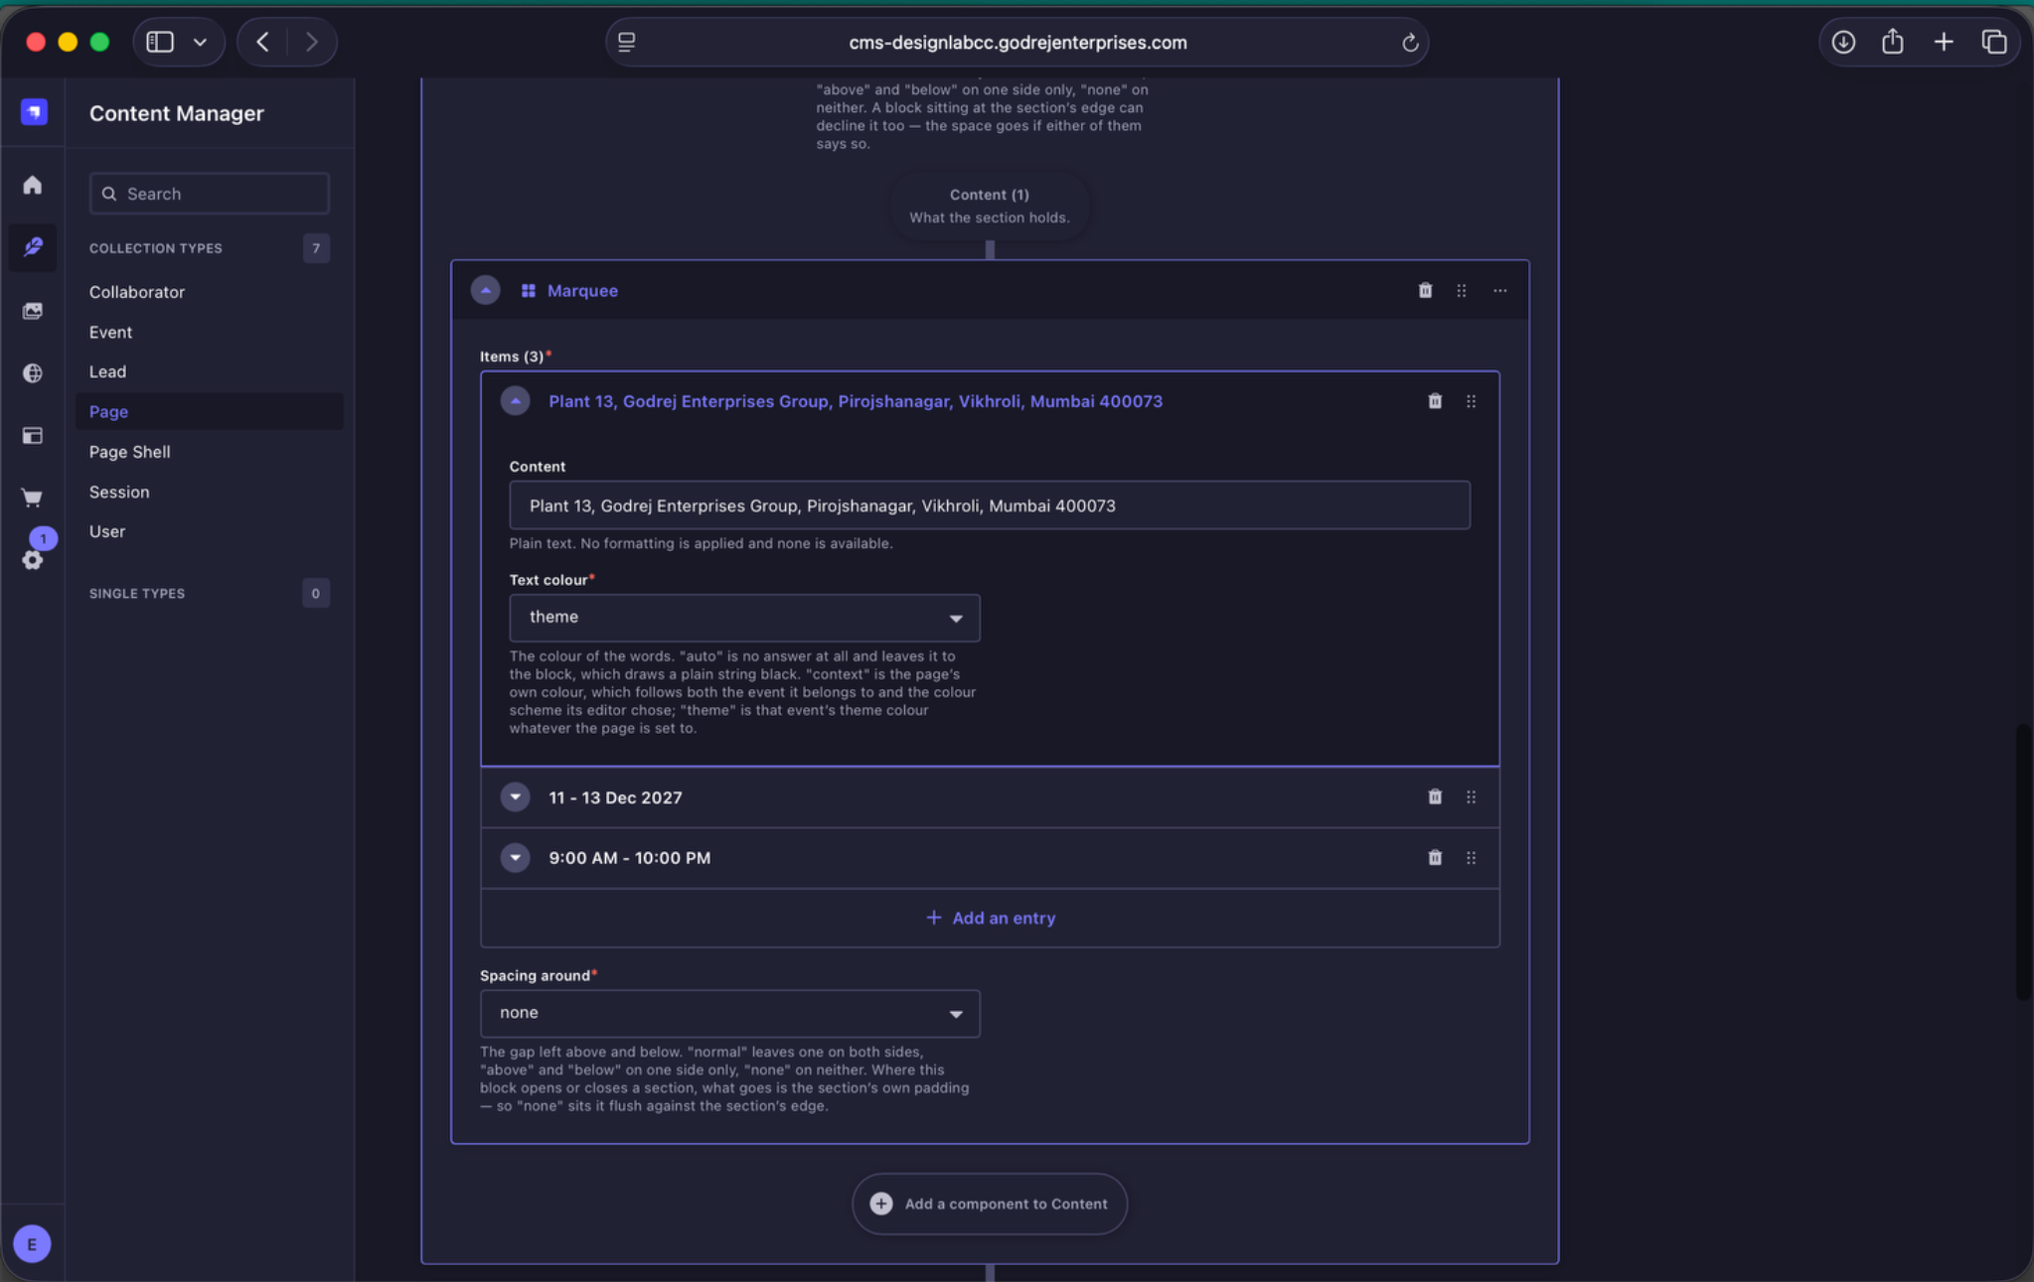
Task: Collapse the Plant 13 address item
Action: 515,401
